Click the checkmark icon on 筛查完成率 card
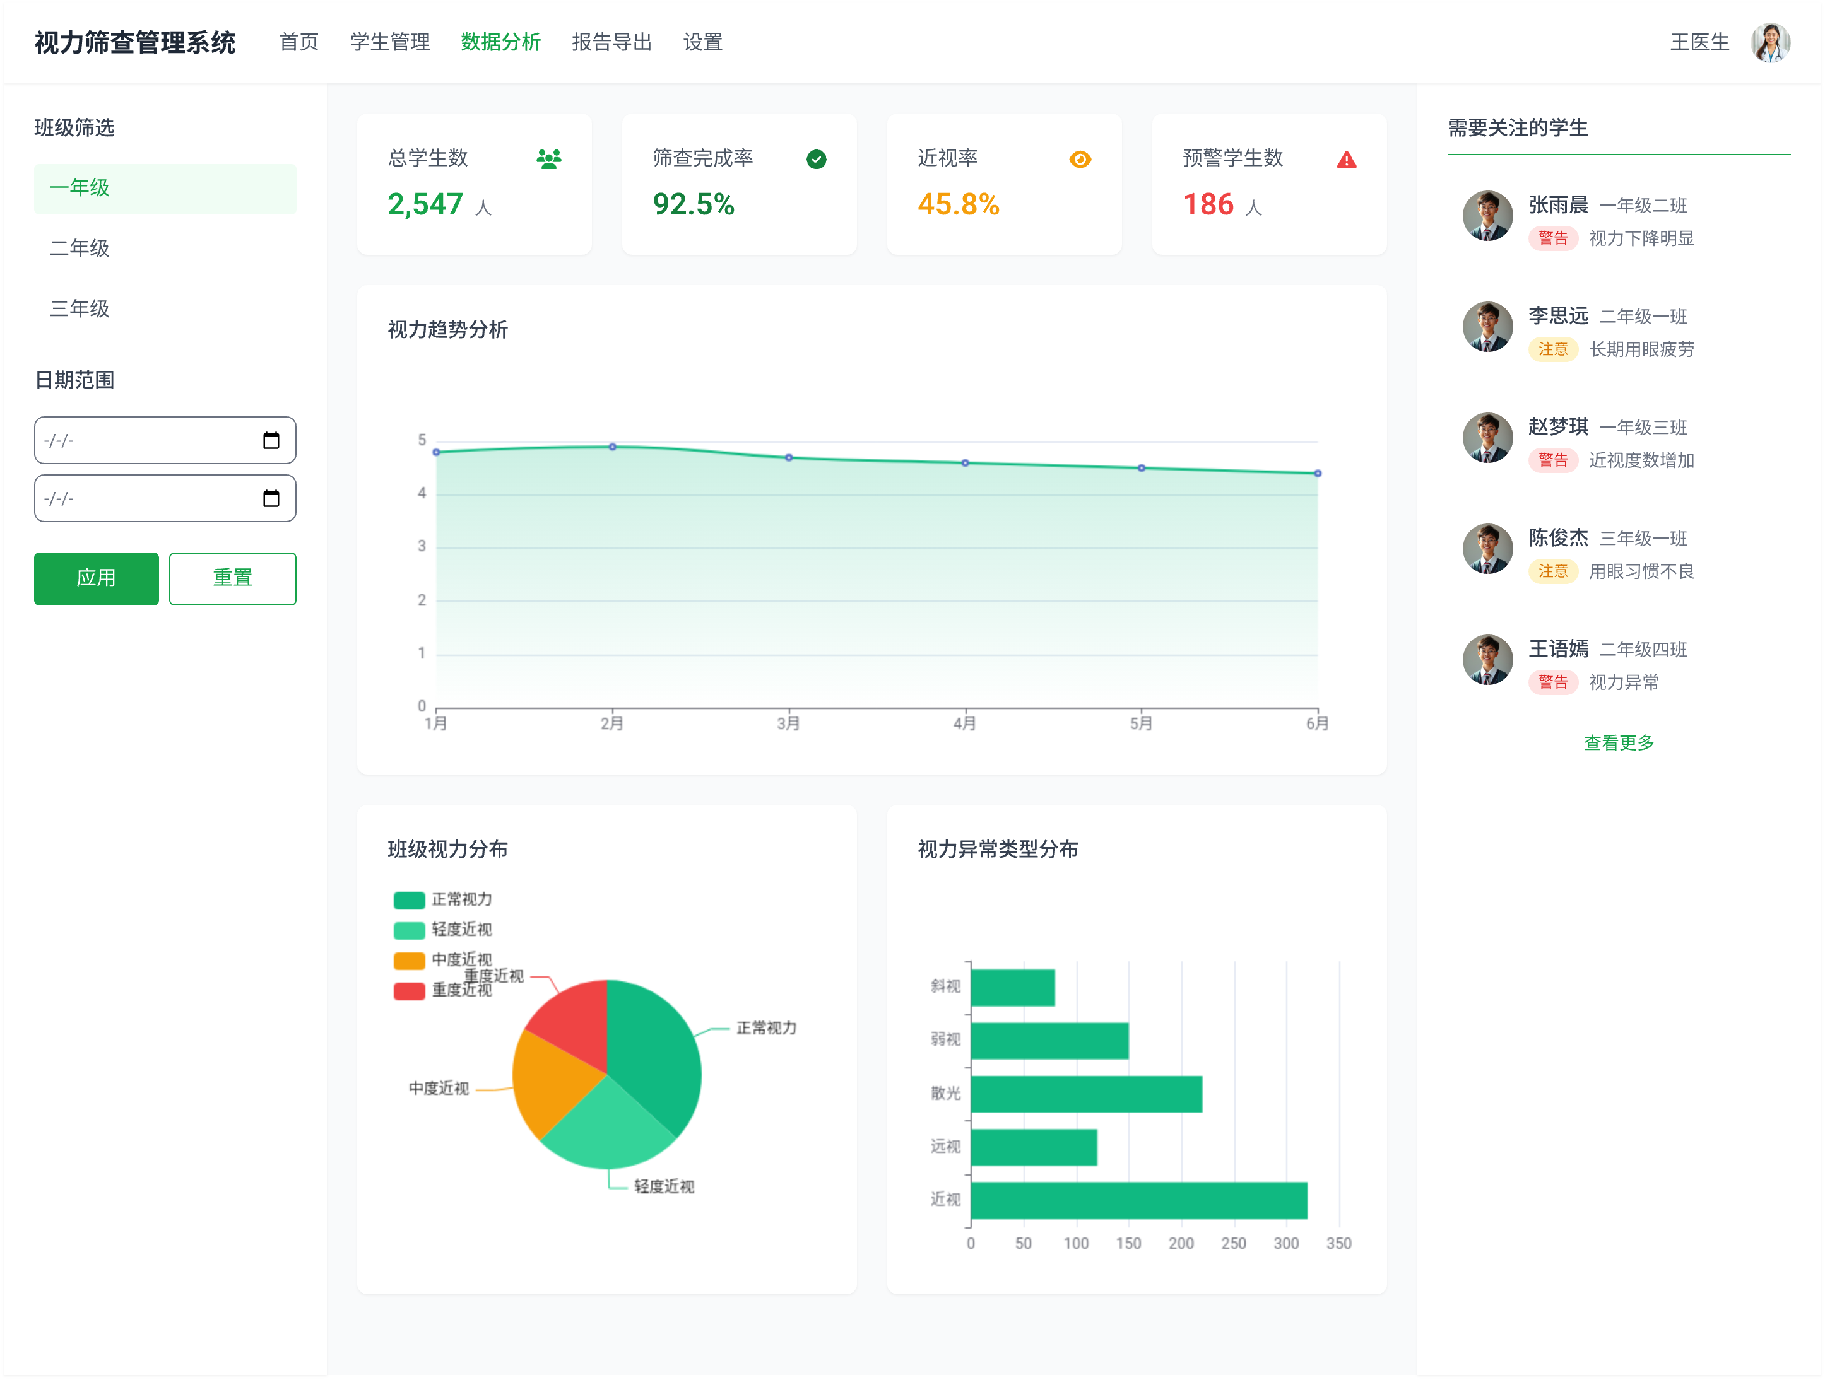The height and width of the screenshot is (1380, 1825). point(815,158)
